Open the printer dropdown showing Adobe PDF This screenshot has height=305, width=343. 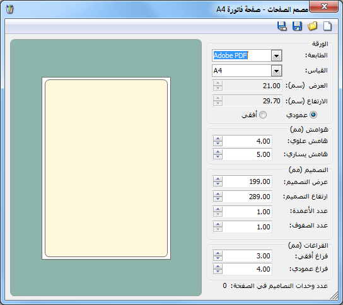pyautogui.click(x=276, y=55)
